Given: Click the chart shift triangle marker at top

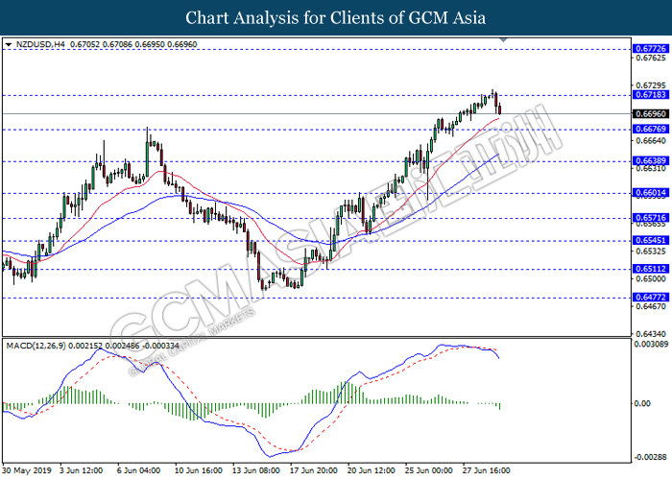Looking at the screenshot, I should (504, 40).
